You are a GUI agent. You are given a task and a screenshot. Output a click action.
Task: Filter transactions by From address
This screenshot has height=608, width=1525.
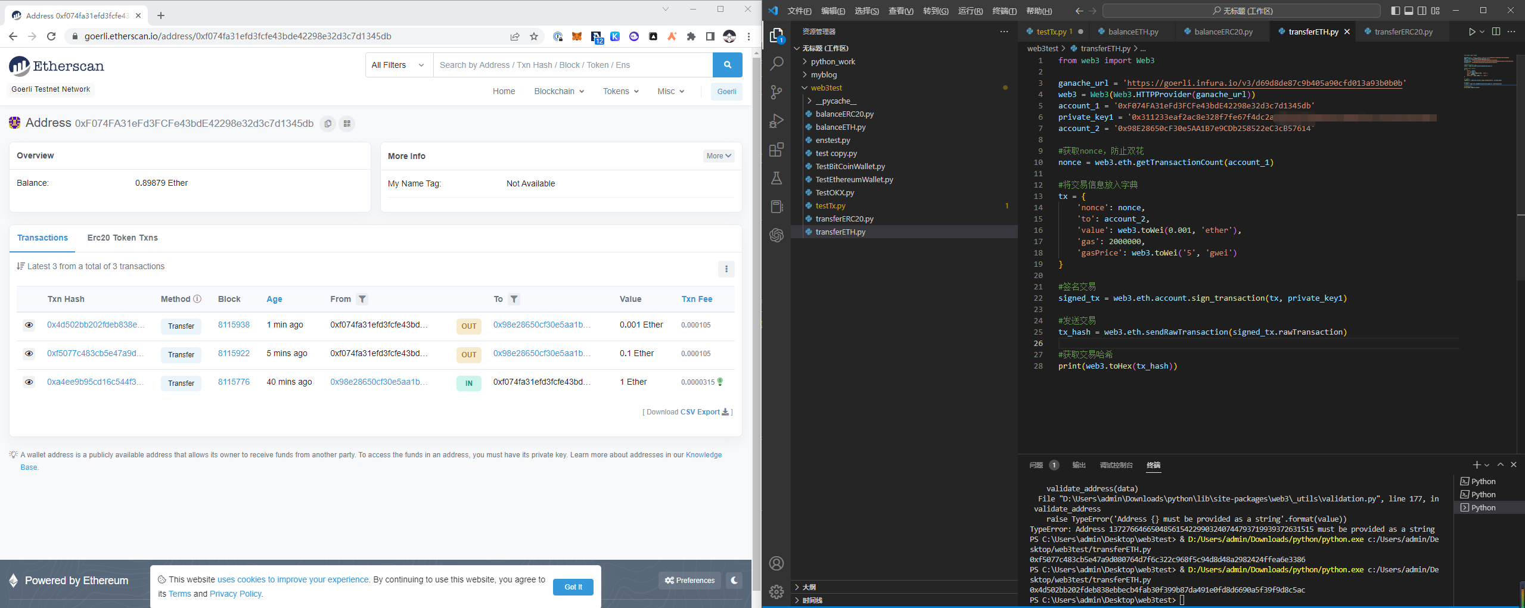[362, 299]
